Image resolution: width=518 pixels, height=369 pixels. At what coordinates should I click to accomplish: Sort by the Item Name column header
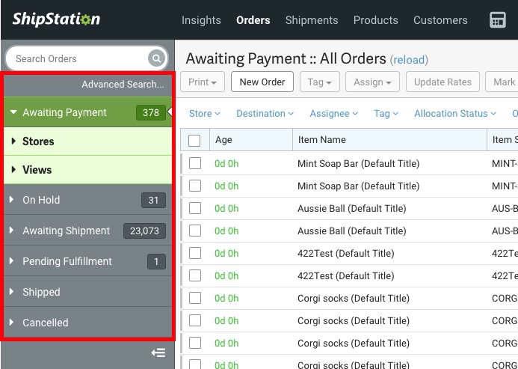pos(389,140)
